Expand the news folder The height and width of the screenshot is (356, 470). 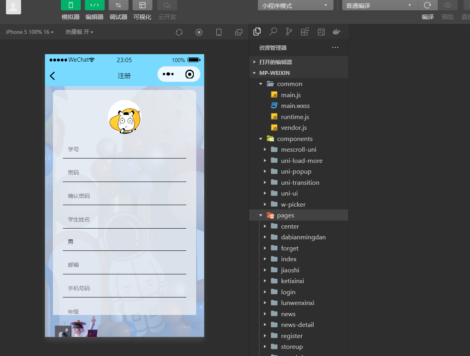[298, 314]
